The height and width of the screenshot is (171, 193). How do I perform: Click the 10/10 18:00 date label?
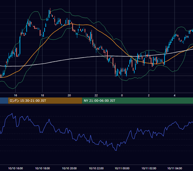coord(42,168)
